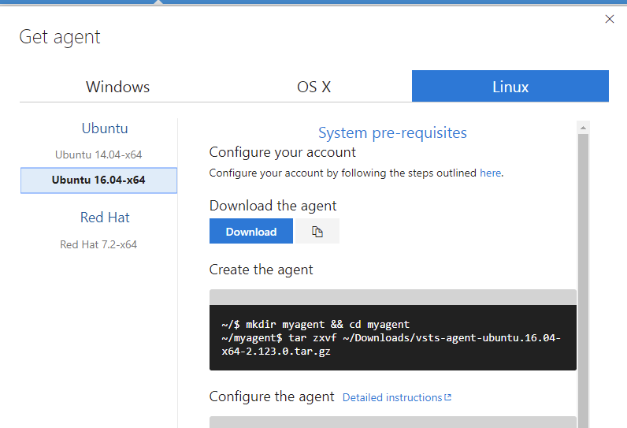Close the Get agent dialog

pyautogui.click(x=609, y=20)
